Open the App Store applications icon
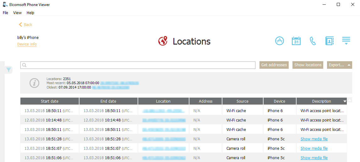The width and height of the screenshot is (360, 162). pos(279,41)
